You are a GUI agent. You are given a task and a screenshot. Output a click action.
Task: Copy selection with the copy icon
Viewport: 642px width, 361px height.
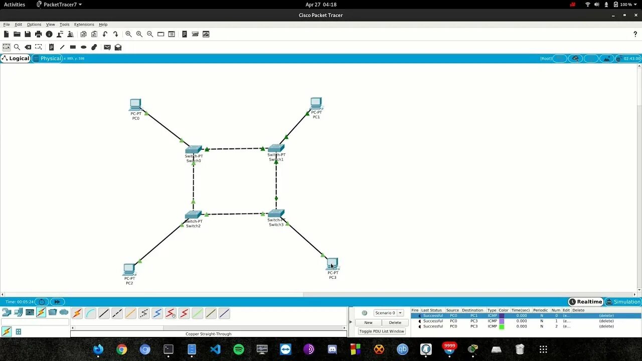[83, 34]
